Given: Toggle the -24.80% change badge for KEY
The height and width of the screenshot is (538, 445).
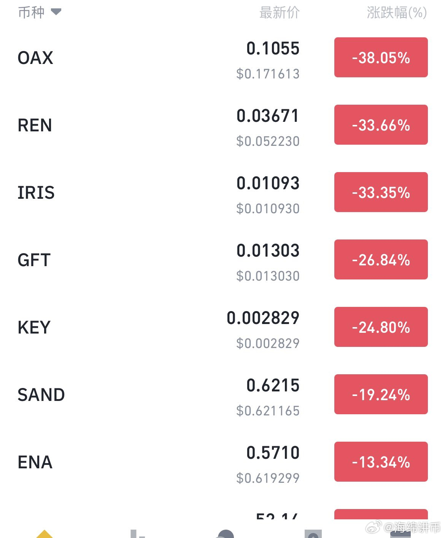Looking at the screenshot, I should [381, 327].
